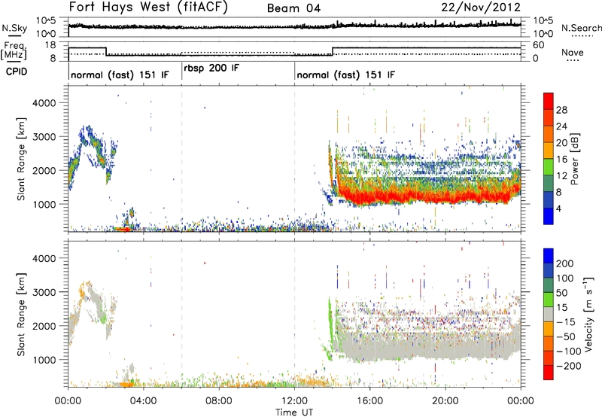
Task: Select the 'Beam 04' label
Action: [293, 8]
